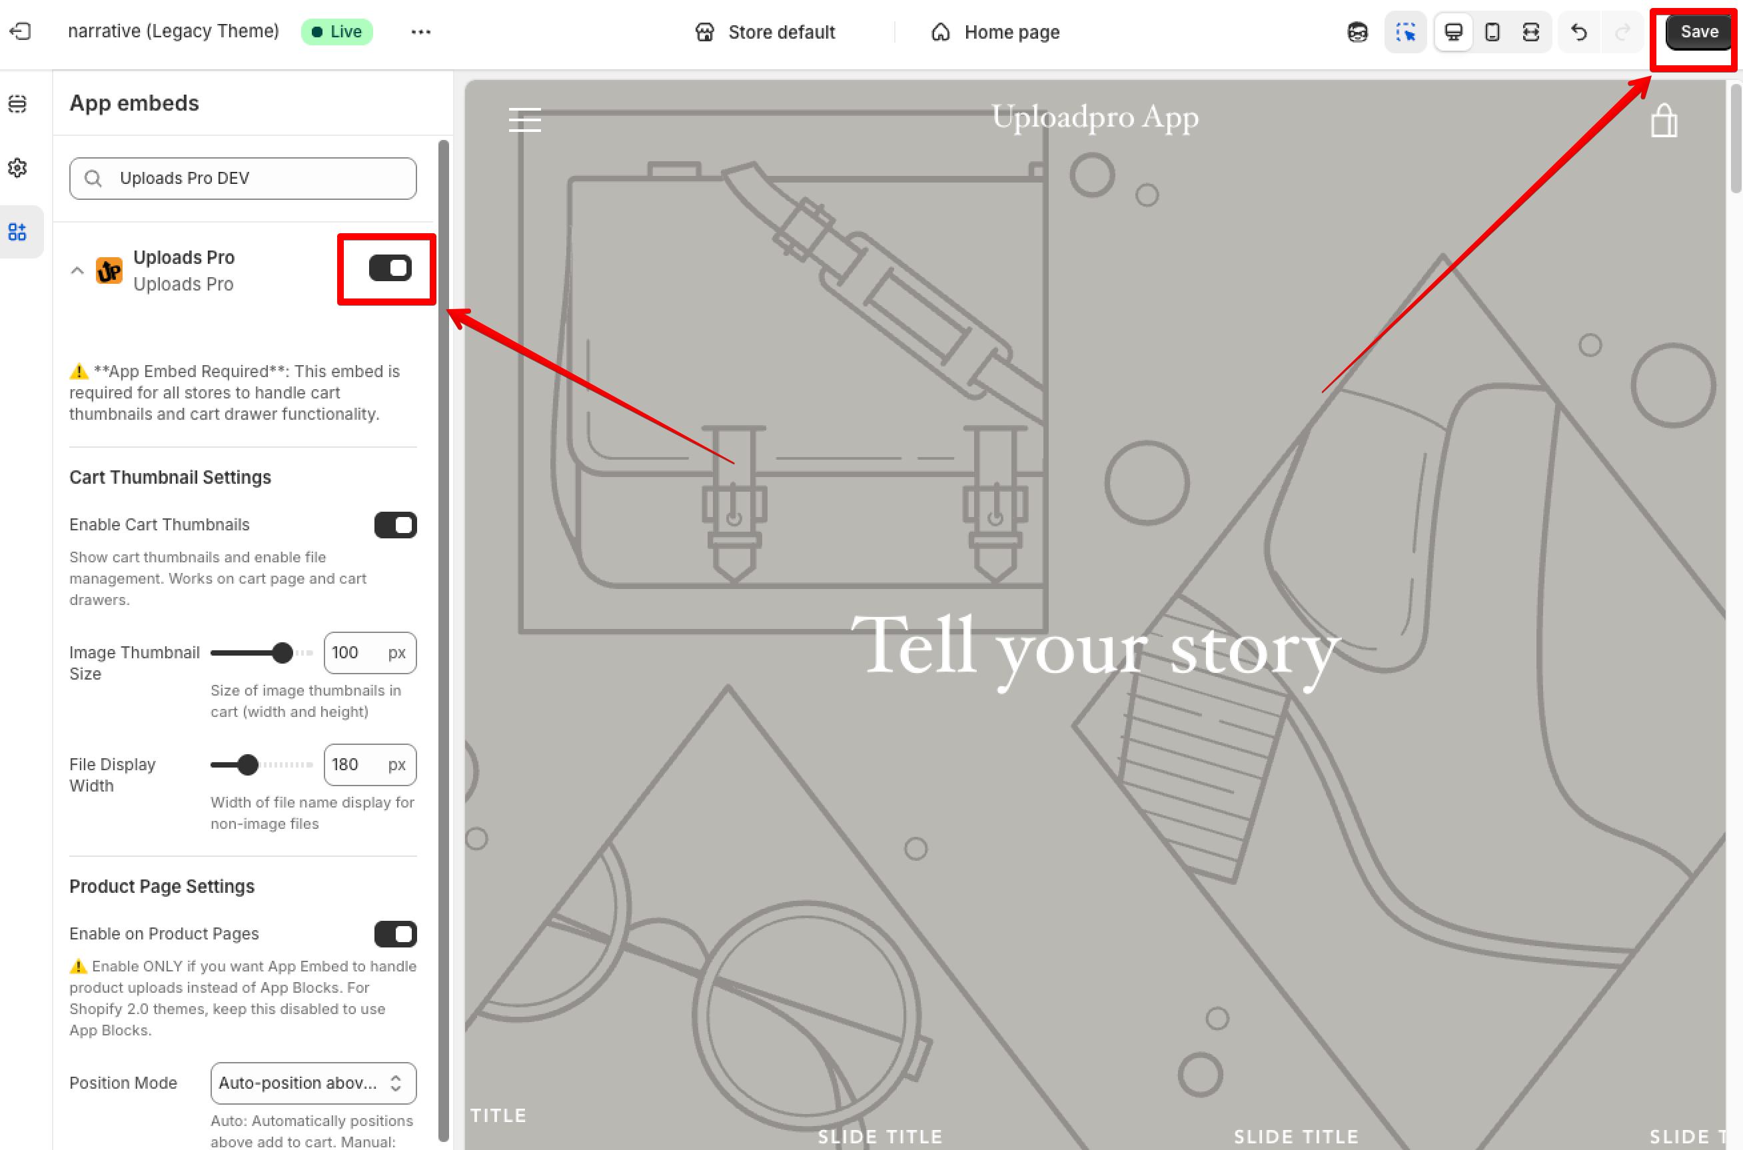Click the Live status badge
The height and width of the screenshot is (1150, 1743).
click(337, 31)
